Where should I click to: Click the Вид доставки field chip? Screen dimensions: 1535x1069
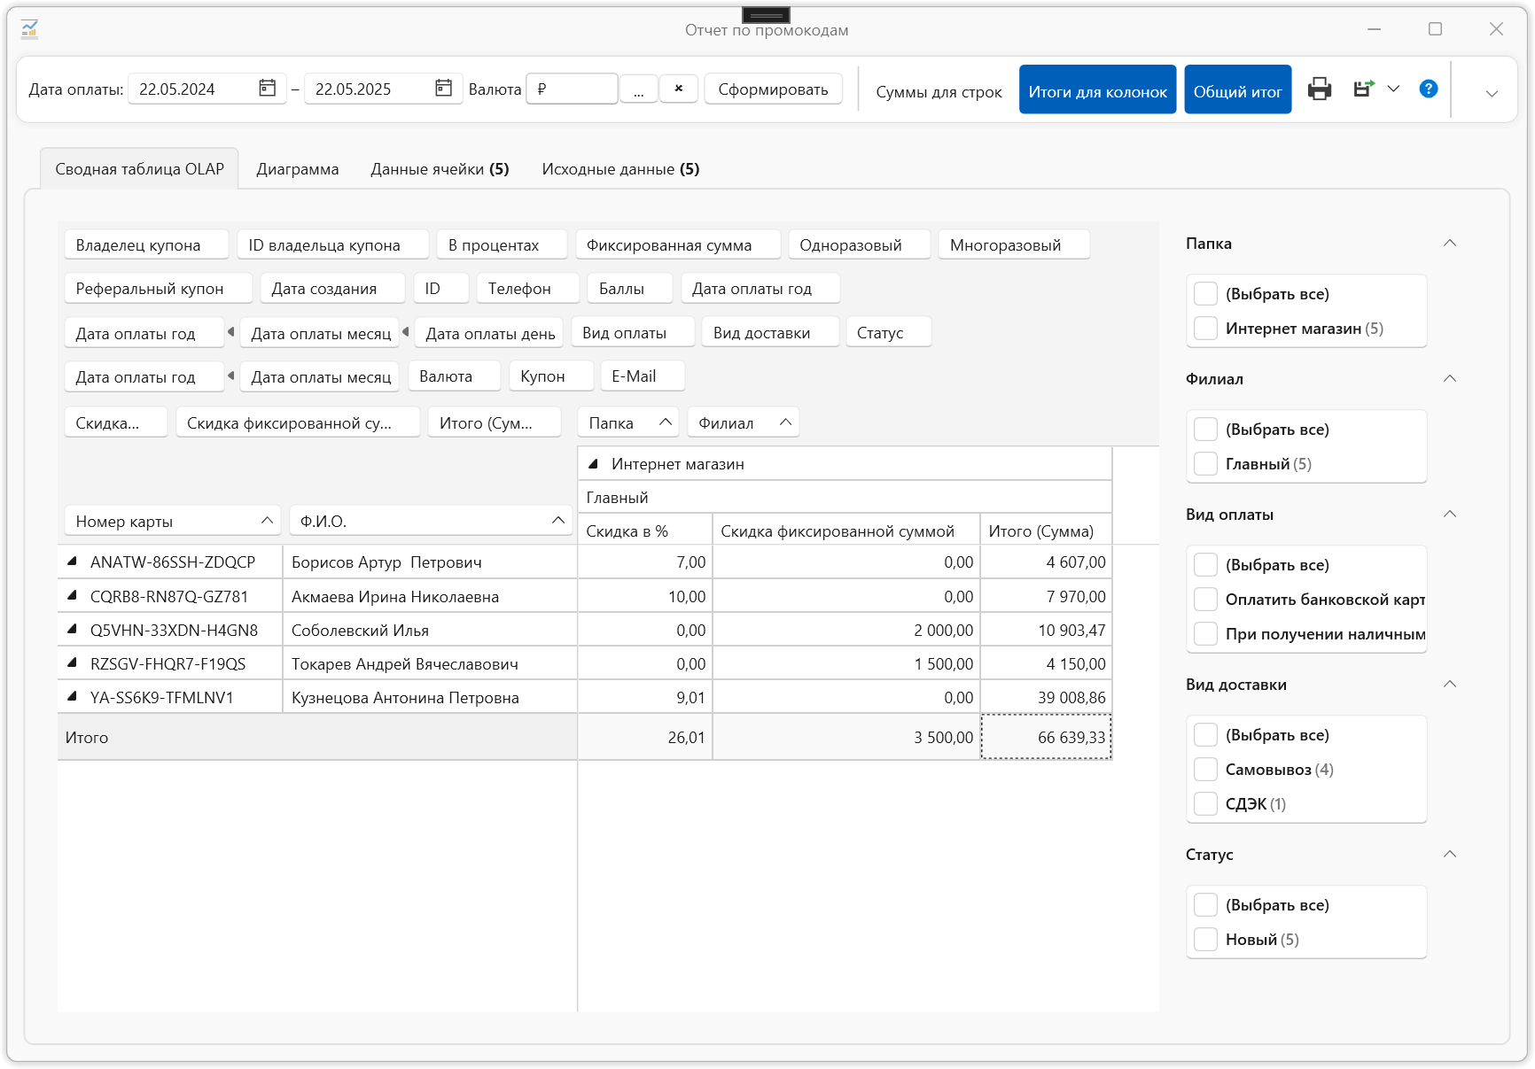pyautogui.click(x=770, y=332)
